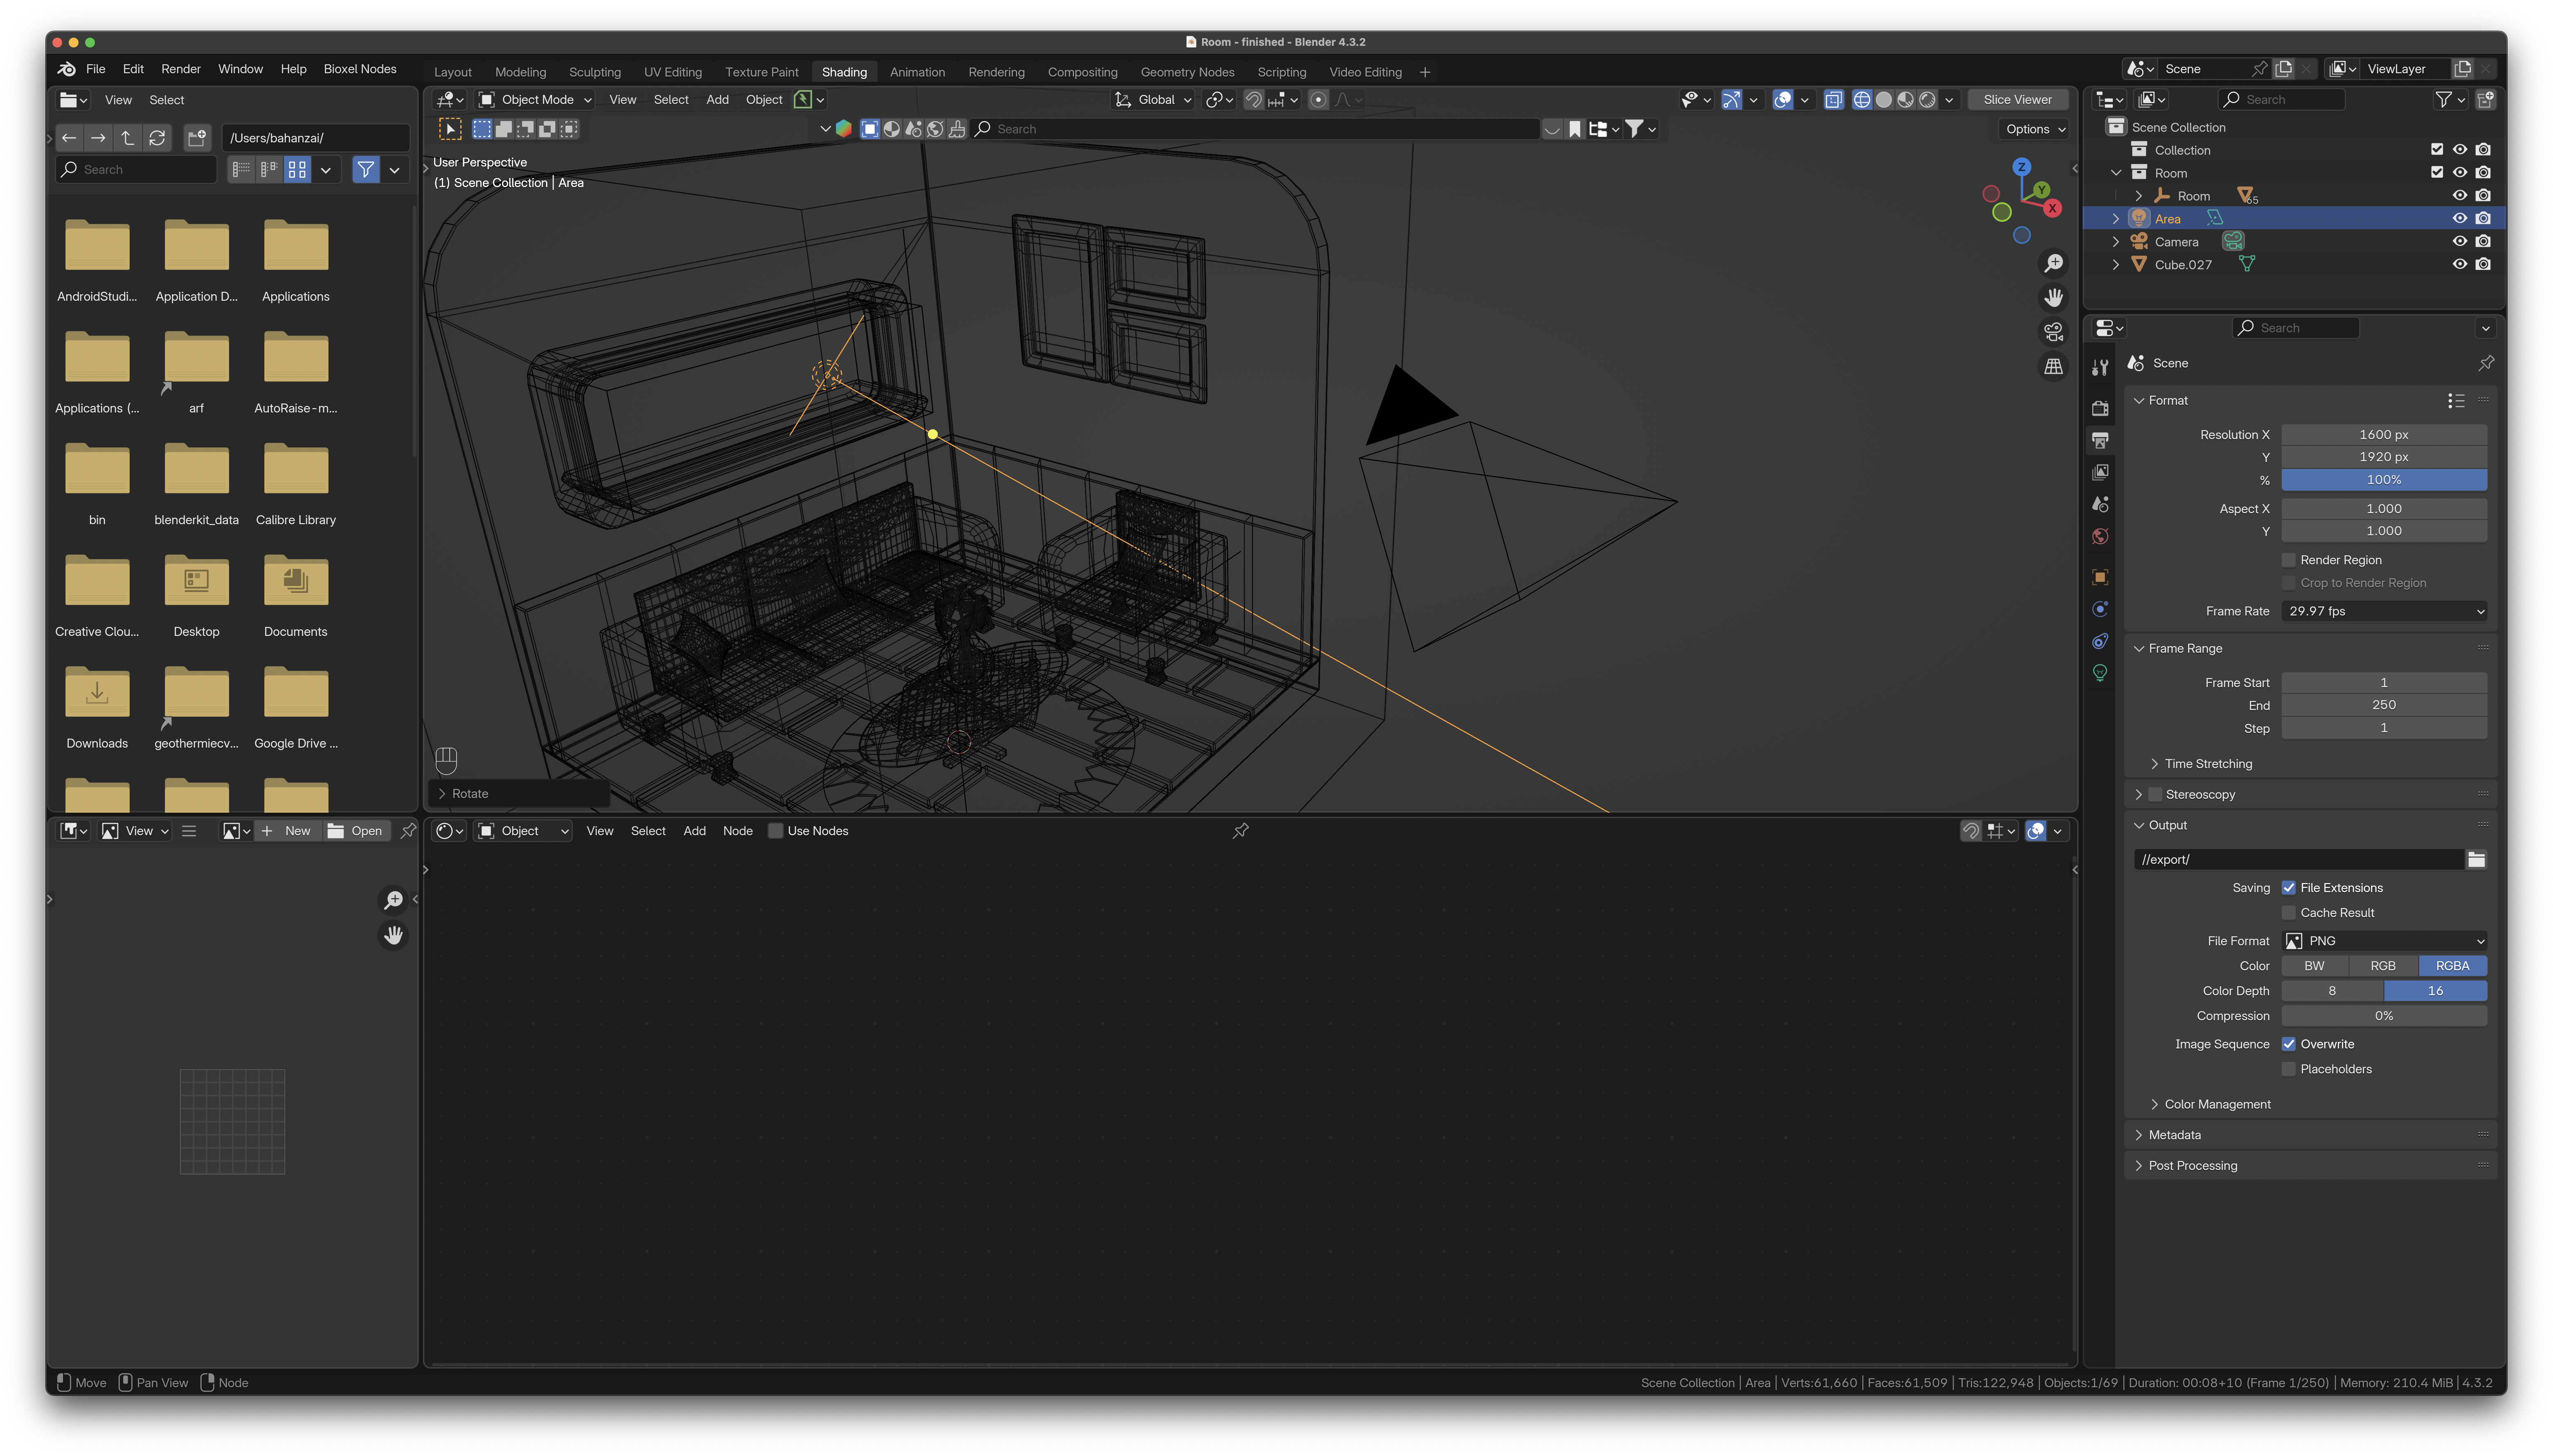
Task: Open the Object Constraints properties tab
Action: point(2100,641)
